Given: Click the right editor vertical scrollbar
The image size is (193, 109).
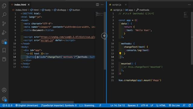Looking at the screenshot, I should click(192, 38).
